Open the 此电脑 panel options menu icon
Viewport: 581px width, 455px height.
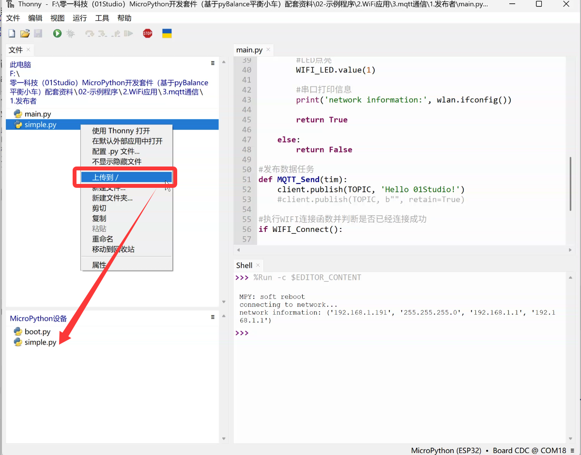[213, 63]
